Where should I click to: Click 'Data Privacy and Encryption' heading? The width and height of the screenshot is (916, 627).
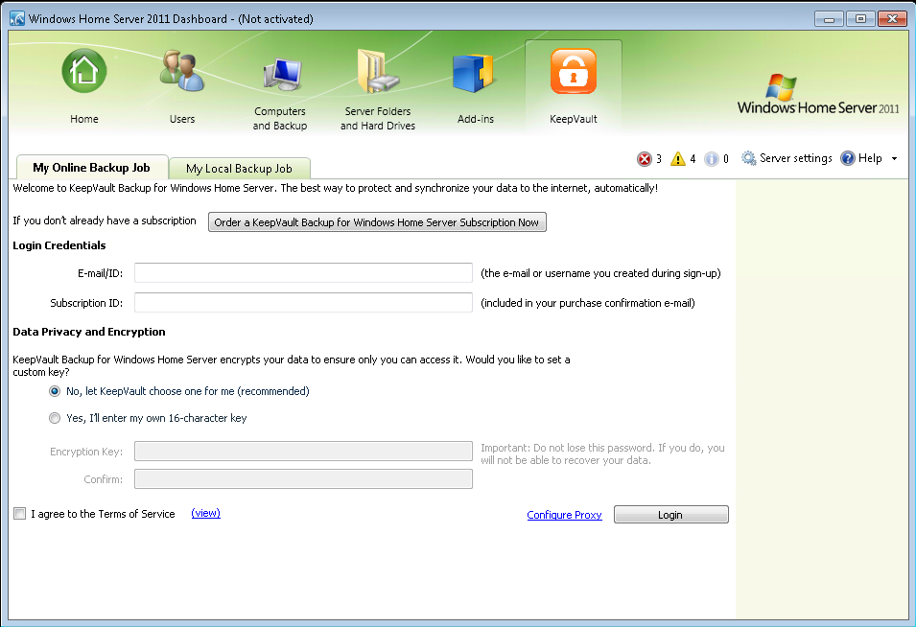pos(89,332)
